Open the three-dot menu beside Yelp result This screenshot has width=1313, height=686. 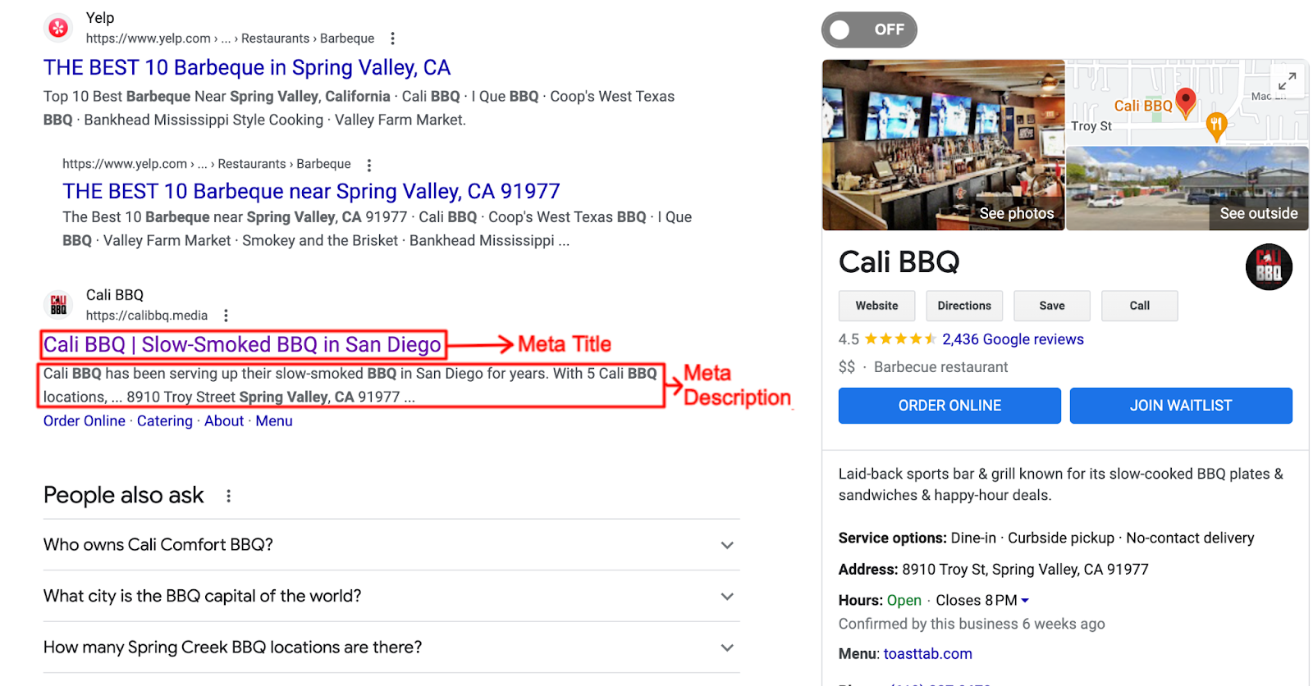click(393, 39)
